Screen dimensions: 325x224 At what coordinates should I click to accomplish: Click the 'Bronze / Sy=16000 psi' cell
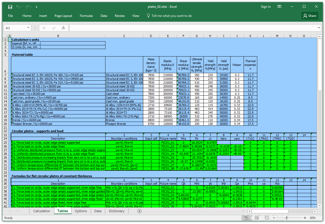pyautogui.click(x=58, y=120)
